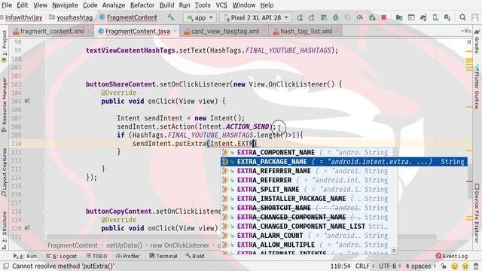Open the 4 spaces indent selector
The image size is (482, 271).
[420, 266]
